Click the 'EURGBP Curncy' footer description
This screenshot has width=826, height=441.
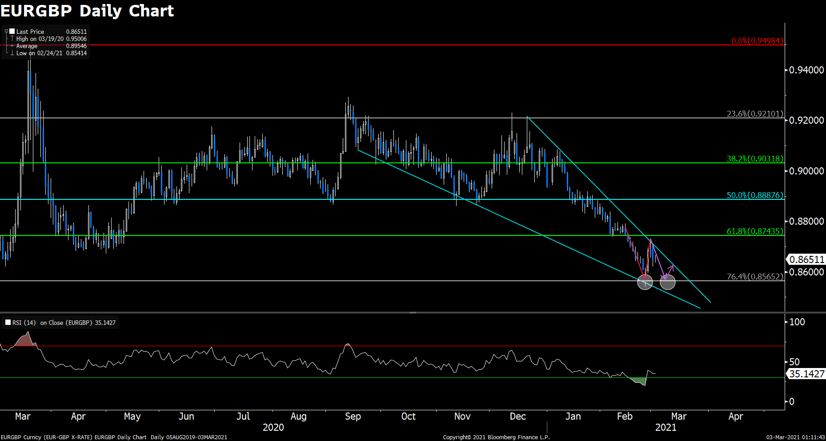[114, 437]
